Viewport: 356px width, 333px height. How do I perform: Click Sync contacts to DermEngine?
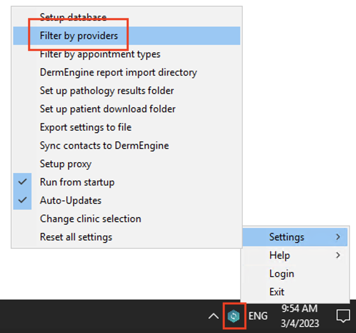click(x=104, y=146)
